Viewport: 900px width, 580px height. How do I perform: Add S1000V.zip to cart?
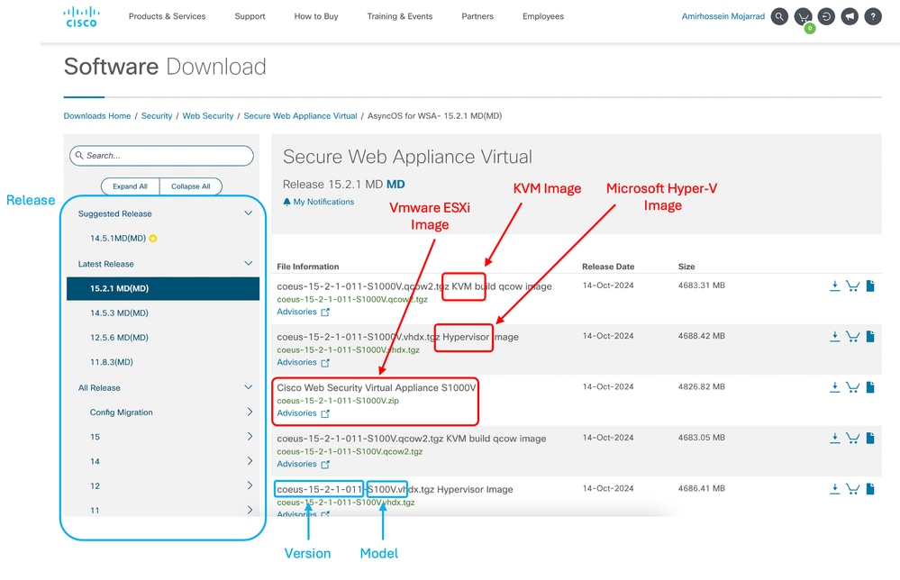click(852, 387)
